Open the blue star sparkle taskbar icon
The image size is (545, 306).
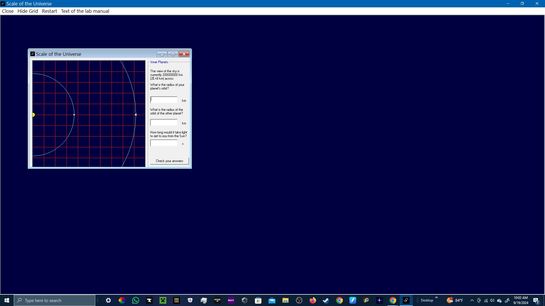tap(380, 300)
